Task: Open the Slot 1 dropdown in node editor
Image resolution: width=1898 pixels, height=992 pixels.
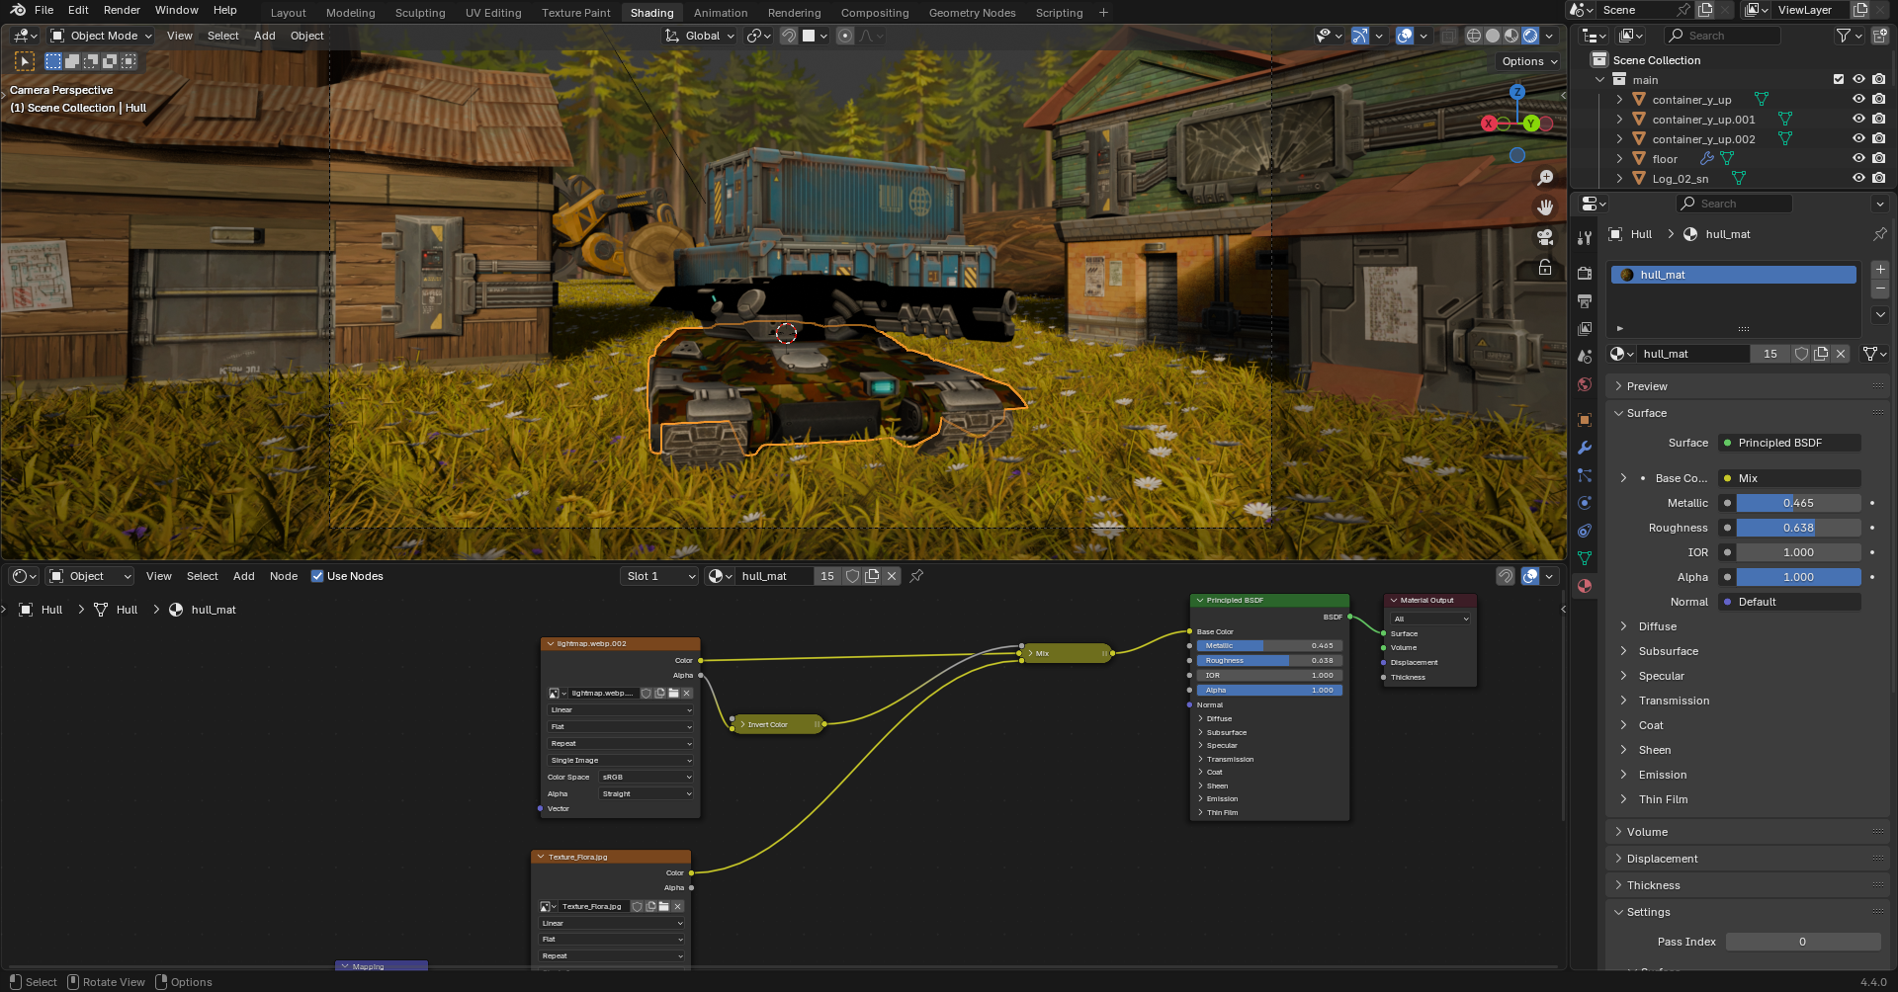Action: 659,576
